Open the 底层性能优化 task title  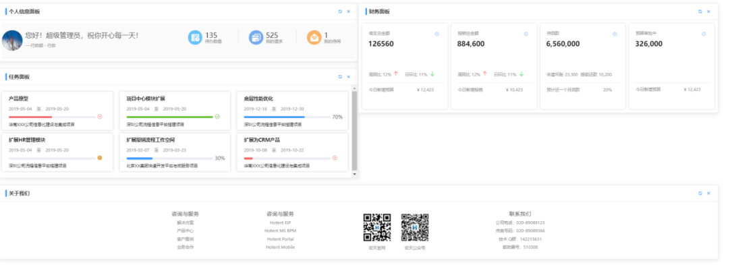258,98
